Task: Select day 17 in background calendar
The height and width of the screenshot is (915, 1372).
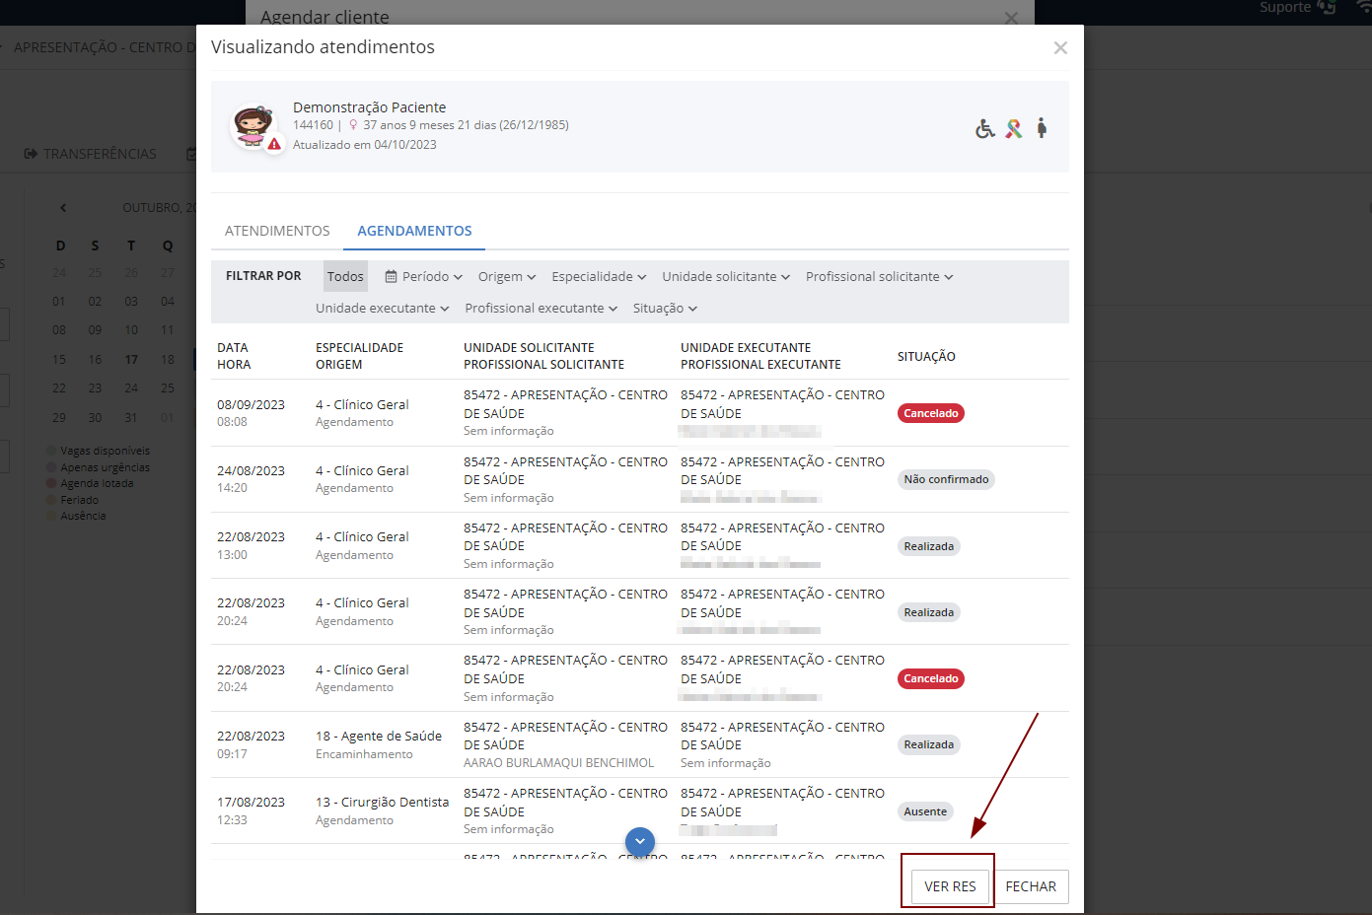Action: tap(131, 360)
